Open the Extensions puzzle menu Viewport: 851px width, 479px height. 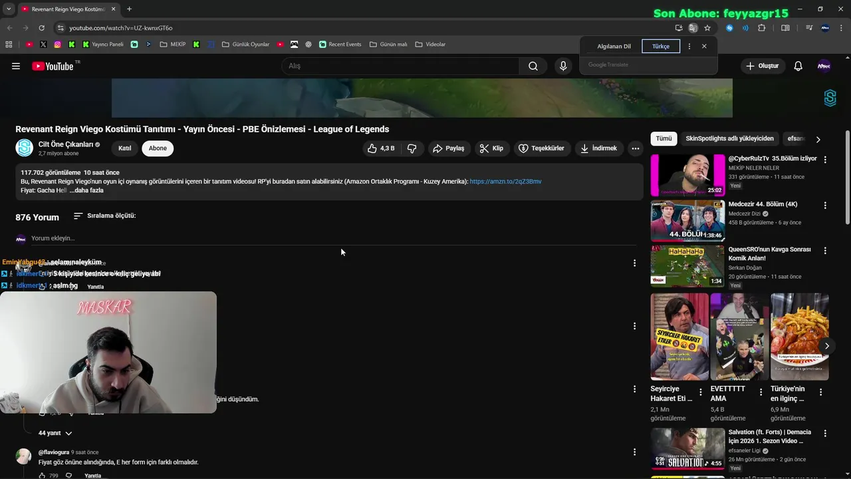[762, 28]
